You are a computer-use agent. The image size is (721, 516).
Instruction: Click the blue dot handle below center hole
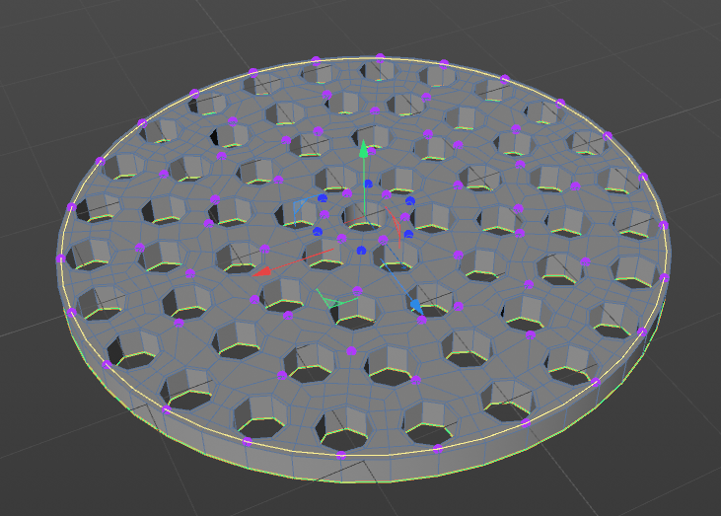tap(361, 251)
